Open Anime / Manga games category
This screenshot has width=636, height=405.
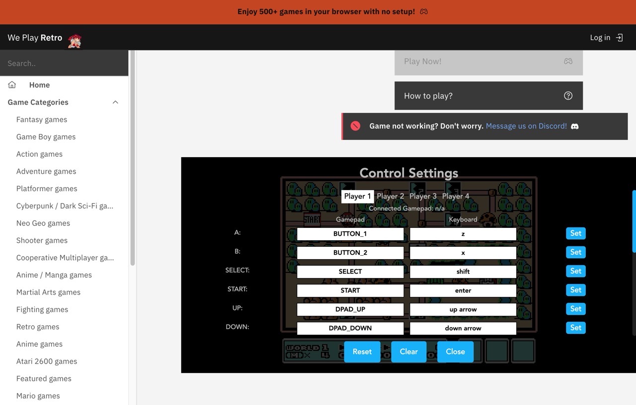[x=54, y=275]
